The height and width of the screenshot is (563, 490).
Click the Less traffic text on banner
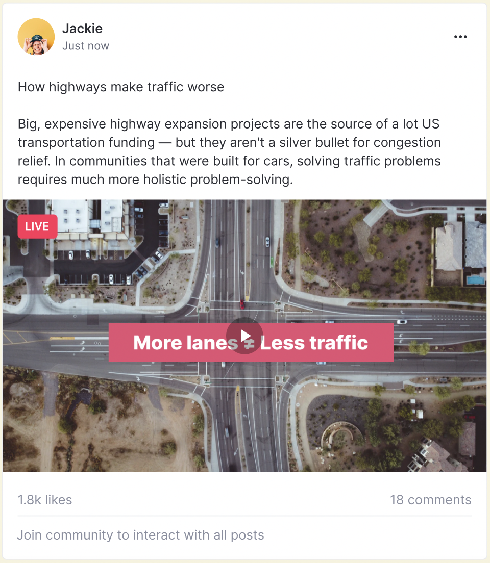coord(314,343)
